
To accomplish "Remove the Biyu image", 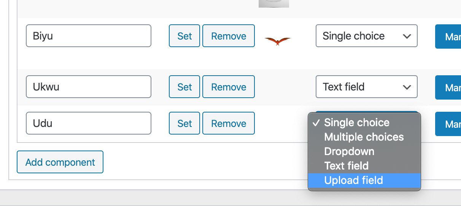I will (229, 36).
